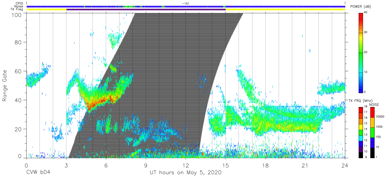Click the TX FRQ (MHz) legend title
Viewport: 388px width, 179px height.
tap(361, 100)
